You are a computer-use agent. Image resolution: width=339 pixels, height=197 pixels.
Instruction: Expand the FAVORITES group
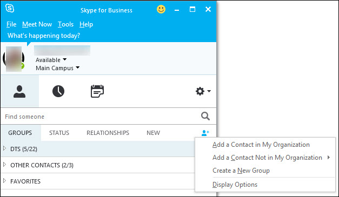pos(4,181)
